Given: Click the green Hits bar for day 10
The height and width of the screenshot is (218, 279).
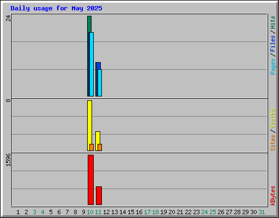Looking at the screenshot, I should pos(89,24).
